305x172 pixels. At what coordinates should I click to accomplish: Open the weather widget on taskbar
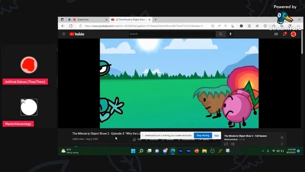70,151
